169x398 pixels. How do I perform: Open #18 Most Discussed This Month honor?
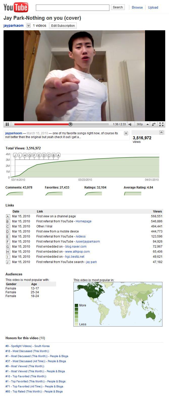(x=27, y=351)
